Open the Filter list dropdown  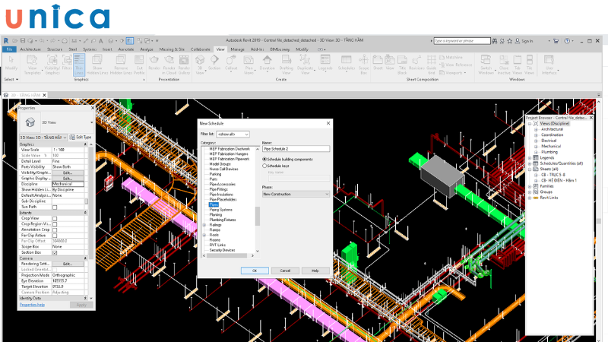pos(233,134)
